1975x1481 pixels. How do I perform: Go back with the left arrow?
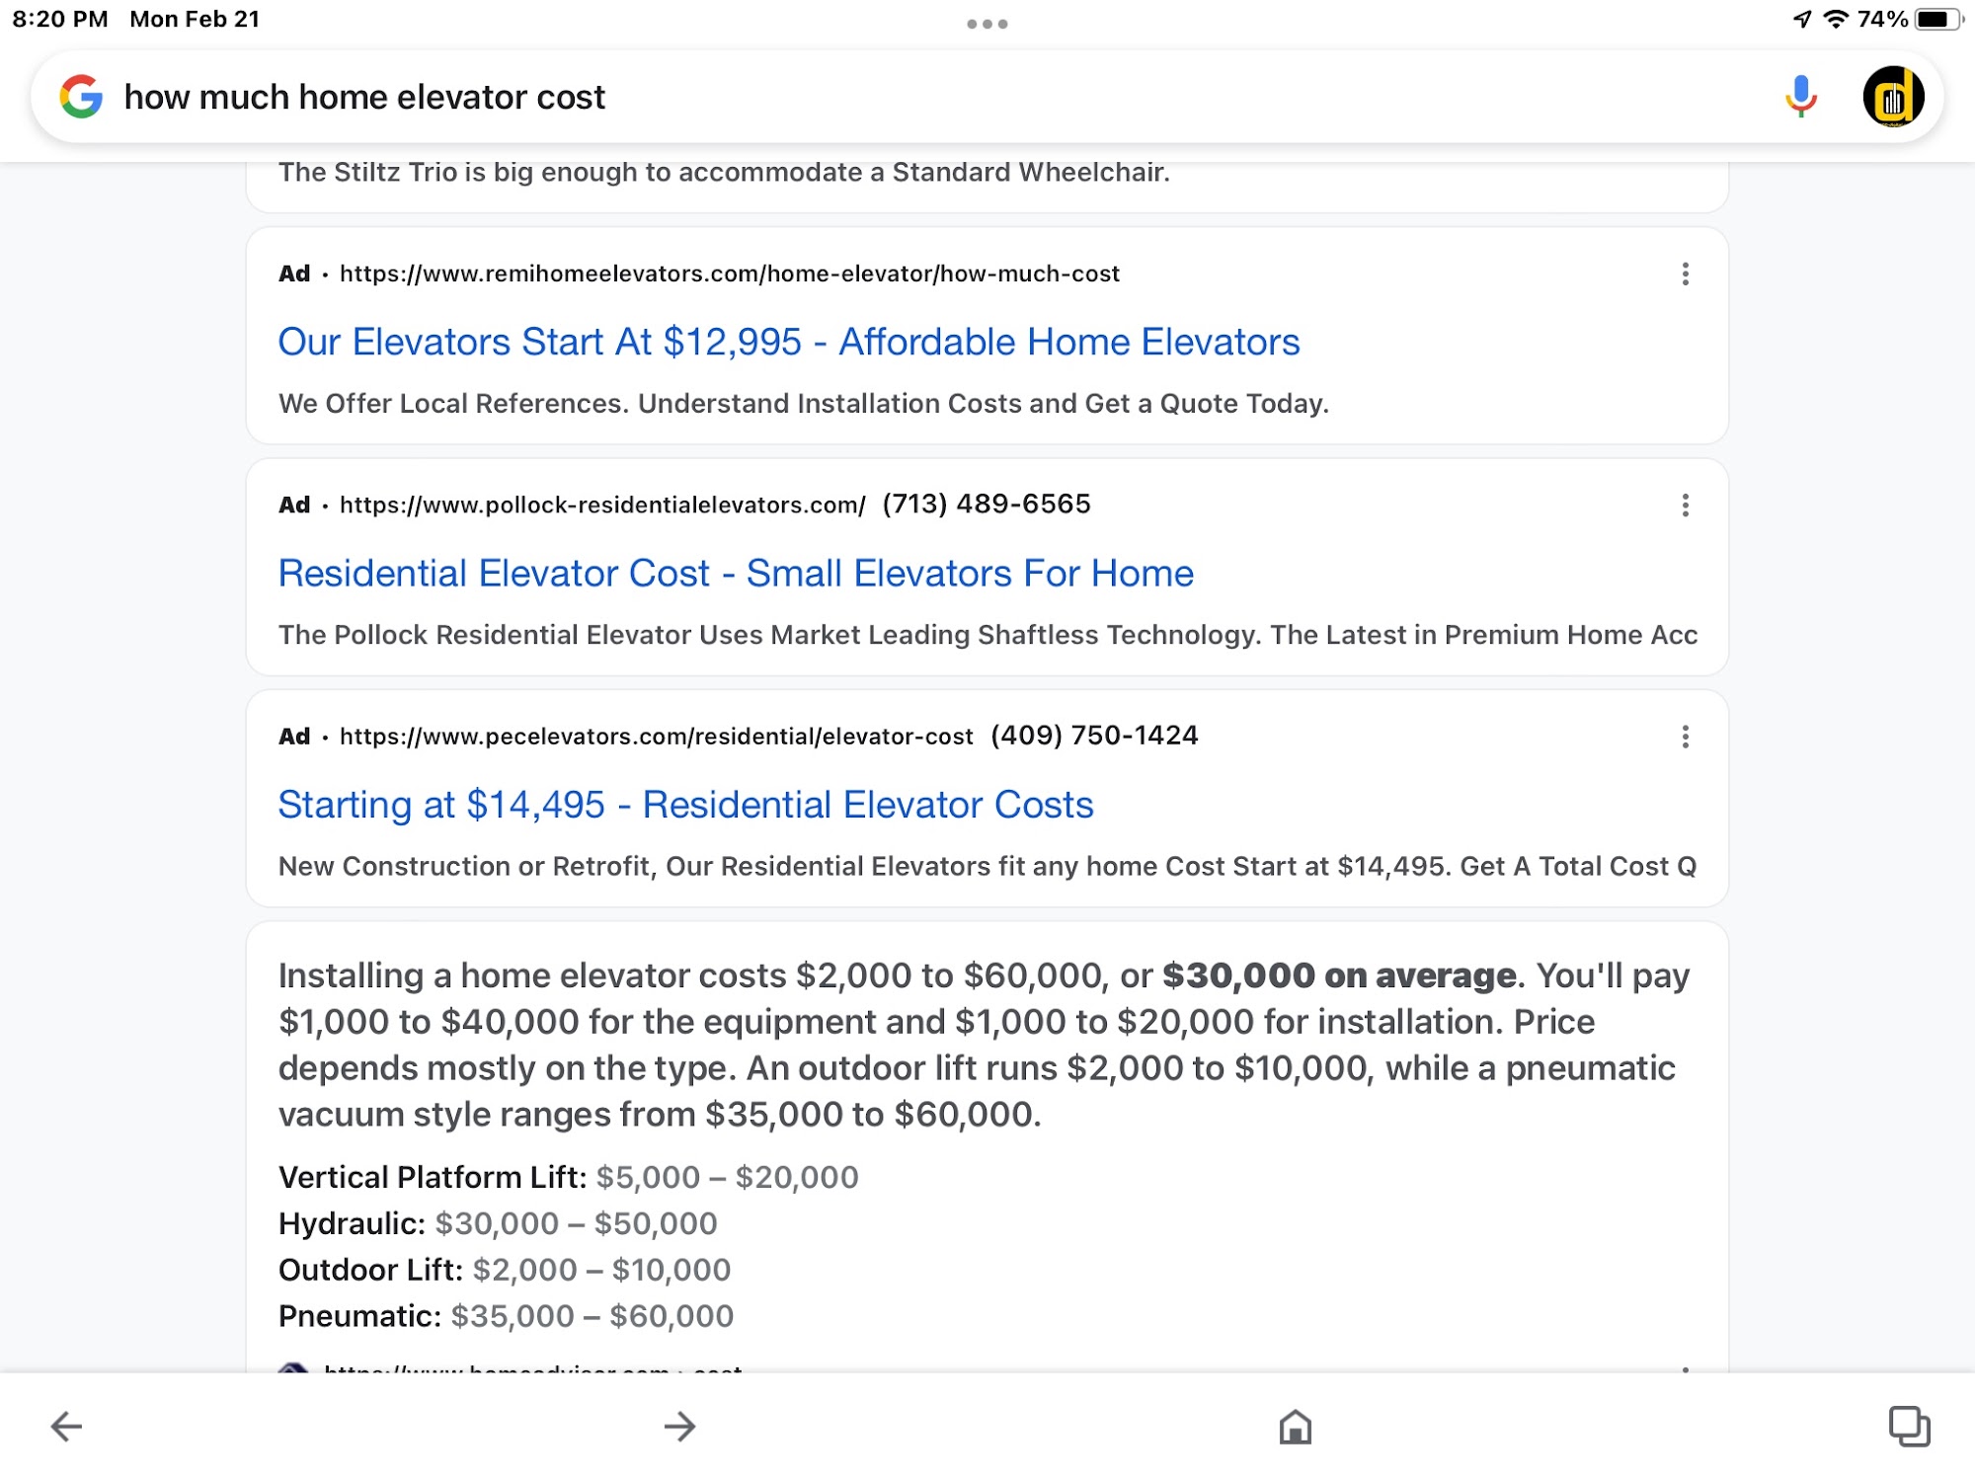point(66,1426)
